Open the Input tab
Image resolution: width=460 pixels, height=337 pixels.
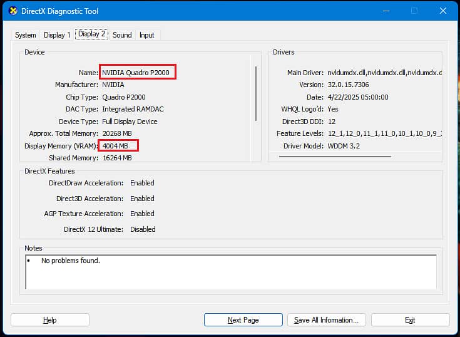point(146,35)
